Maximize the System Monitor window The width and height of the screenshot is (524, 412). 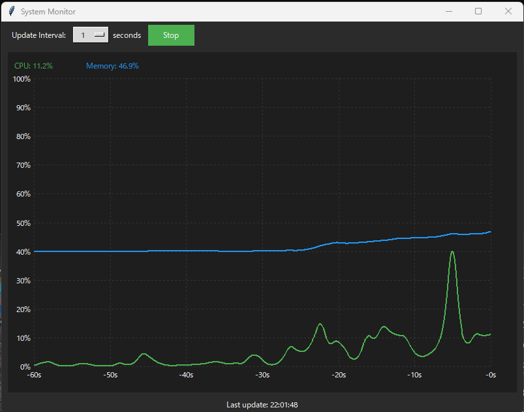click(478, 11)
